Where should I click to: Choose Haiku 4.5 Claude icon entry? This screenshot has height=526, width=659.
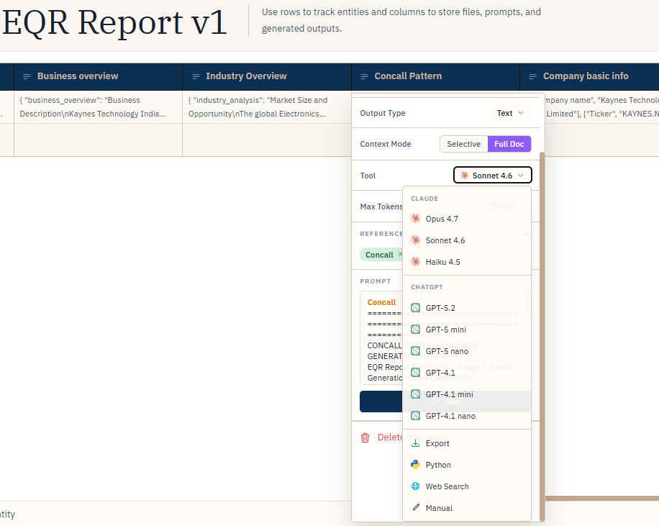(x=416, y=261)
